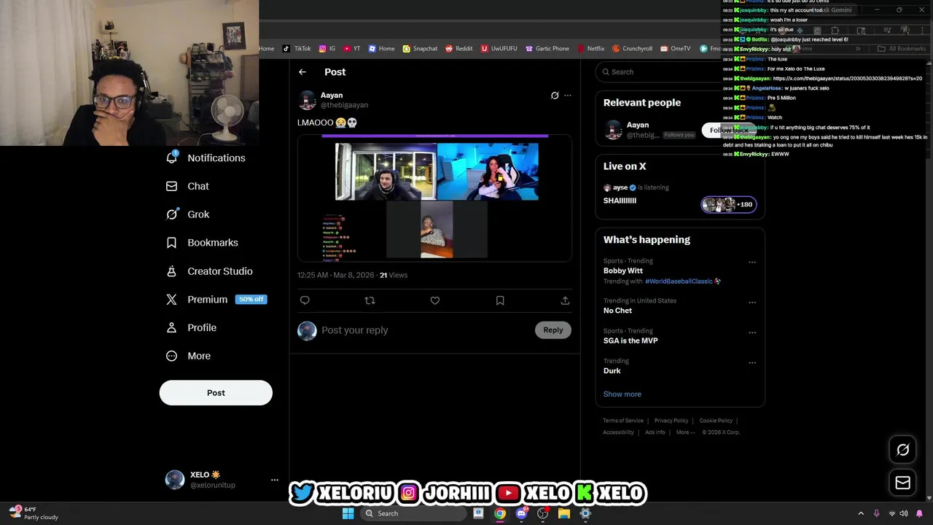Click XELO account avatar
Screen dimensions: 933x525
175,479
